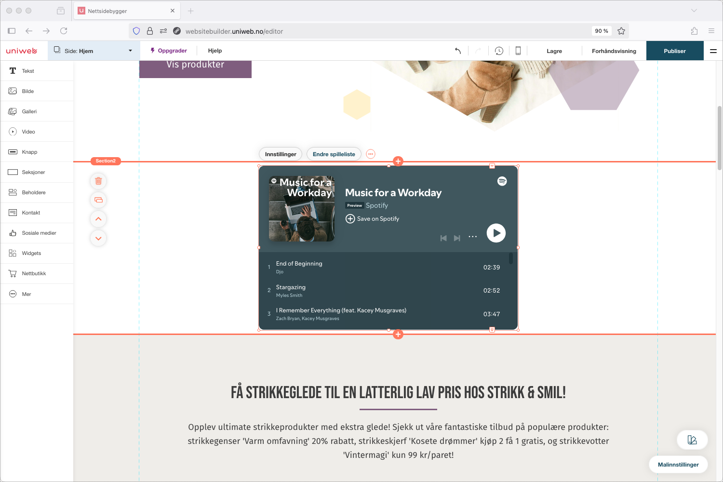Click Save on Spotify
This screenshot has height=482, width=723.
click(373, 219)
